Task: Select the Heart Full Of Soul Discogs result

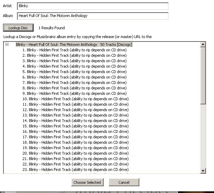Action: 74,45
